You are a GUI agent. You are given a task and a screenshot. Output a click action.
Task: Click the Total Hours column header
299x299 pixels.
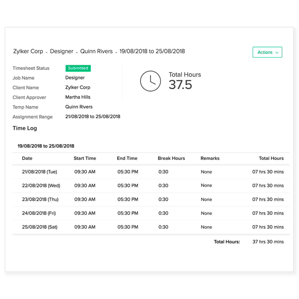click(271, 158)
